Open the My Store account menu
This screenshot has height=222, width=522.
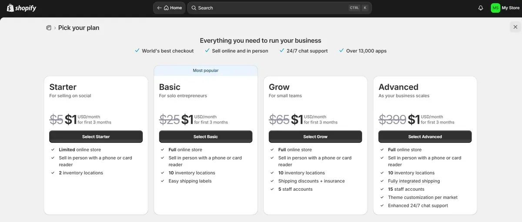click(505, 8)
